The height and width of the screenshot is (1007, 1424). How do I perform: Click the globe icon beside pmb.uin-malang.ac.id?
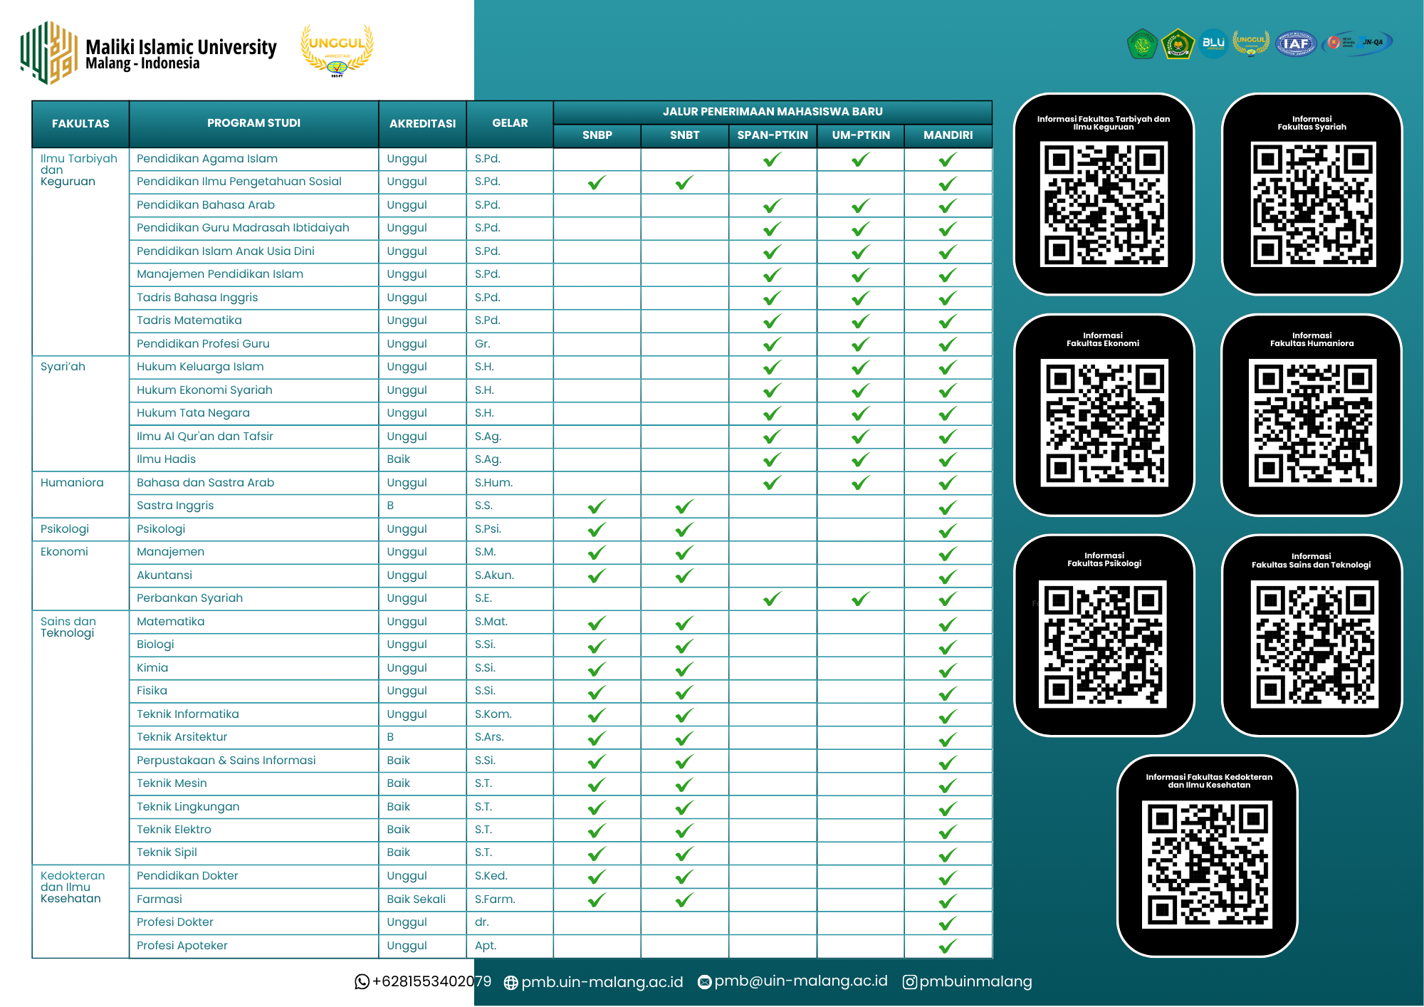tap(511, 983)
